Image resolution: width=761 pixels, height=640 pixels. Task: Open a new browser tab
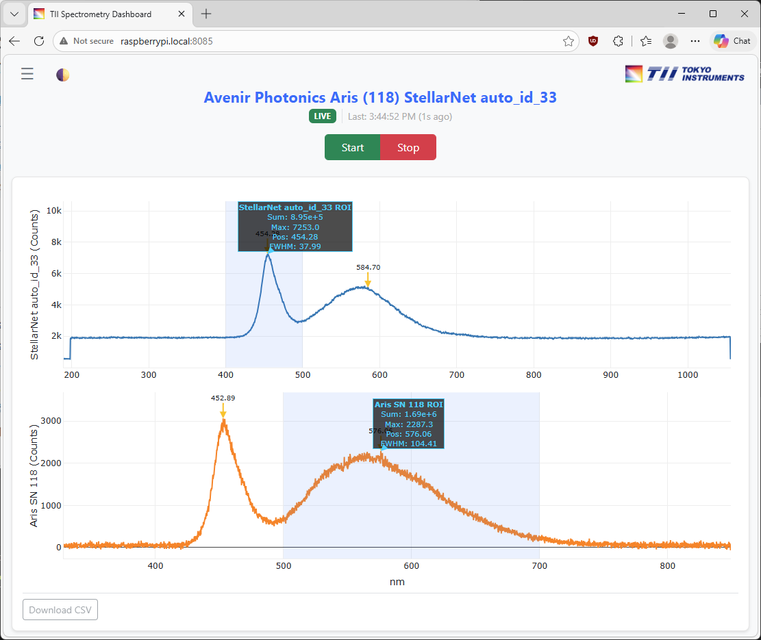click(x=206, y=14)
